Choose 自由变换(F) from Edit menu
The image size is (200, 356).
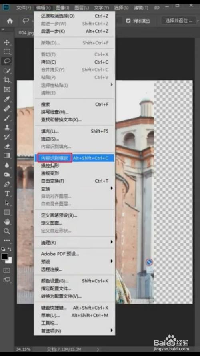[74, 181]
